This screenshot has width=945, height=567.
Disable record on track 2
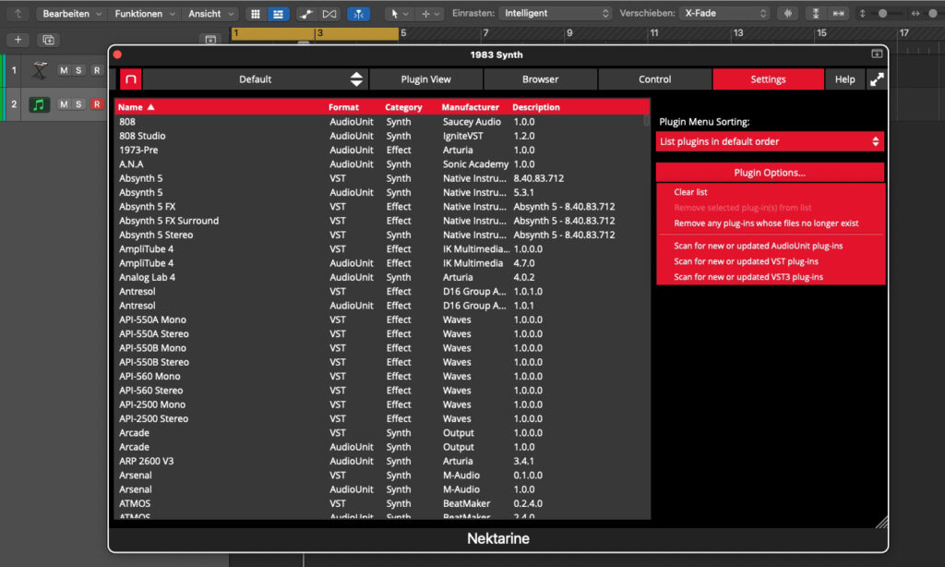click(96, 104)
